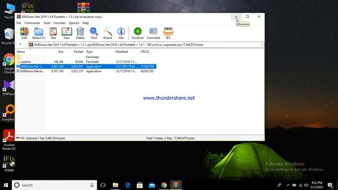Click the WinRAR icon on the taskbar
Viewport: 338px width, 190px height.
click(x=176, y=185)
